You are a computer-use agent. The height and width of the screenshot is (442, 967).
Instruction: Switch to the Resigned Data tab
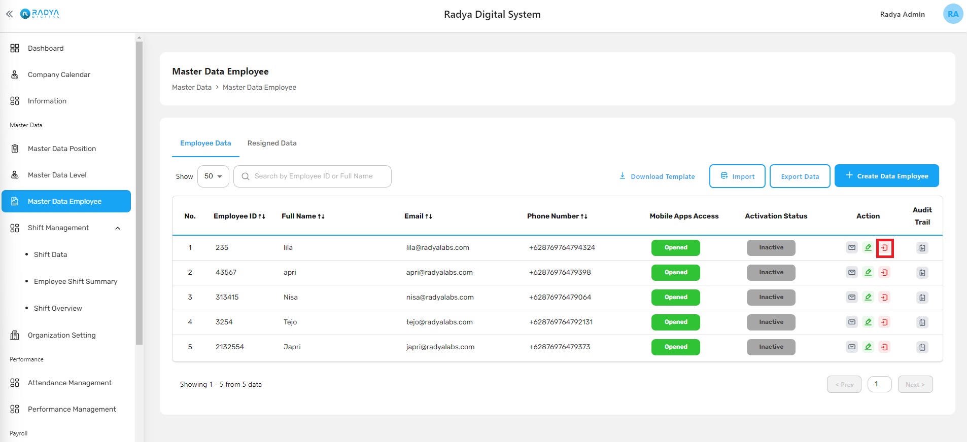point(272,143)
